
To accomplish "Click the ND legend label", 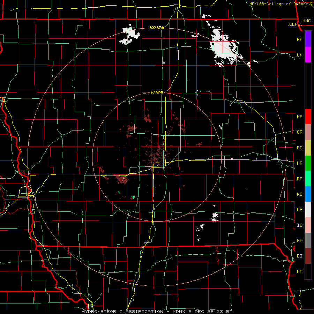I will pyautogui.click(x=300, y=272).
